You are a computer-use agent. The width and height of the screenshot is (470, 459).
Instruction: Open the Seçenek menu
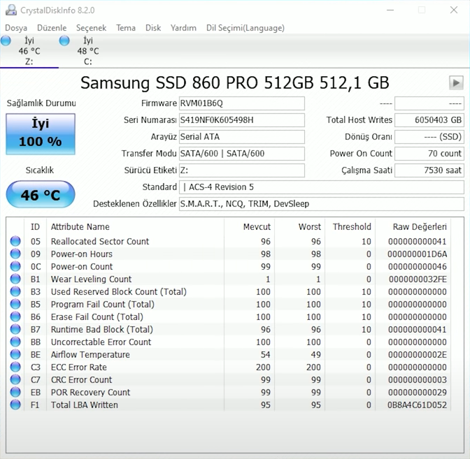tap(91, 28)
